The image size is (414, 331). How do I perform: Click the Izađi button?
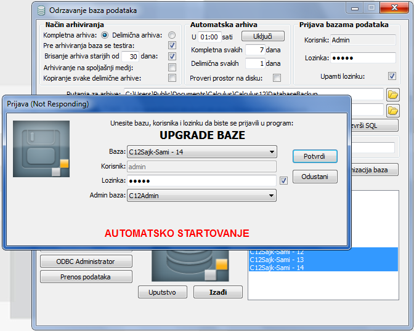pyautogui.click(x=209, y=292)
